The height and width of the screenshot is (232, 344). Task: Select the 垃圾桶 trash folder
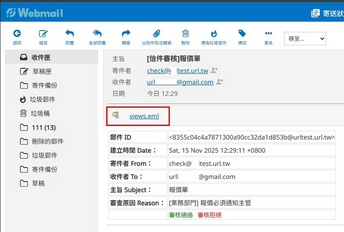coord(41,114)
